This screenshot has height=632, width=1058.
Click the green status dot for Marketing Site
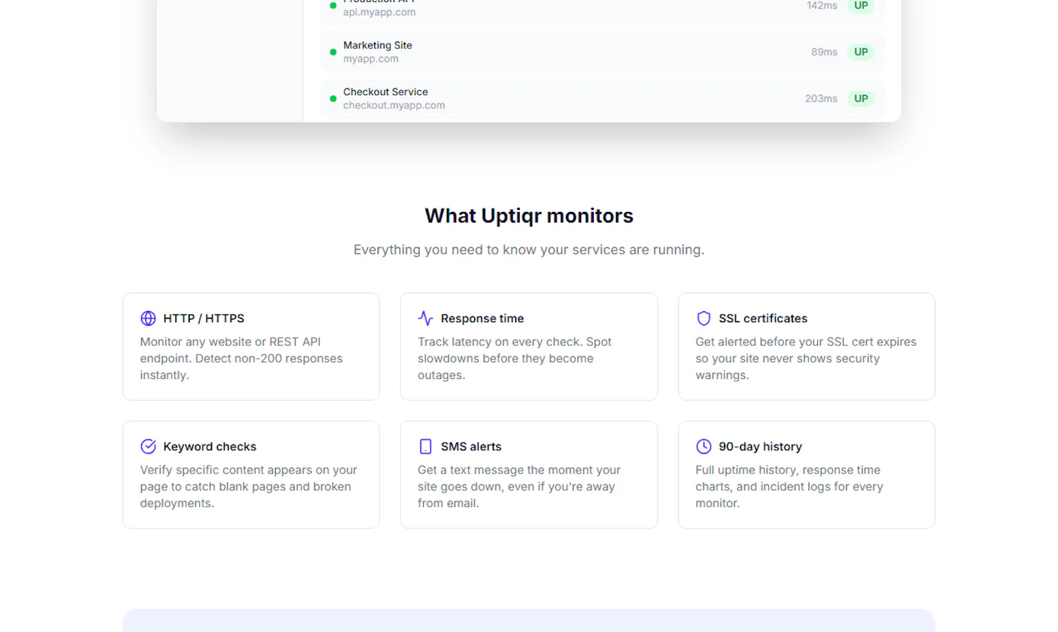pyautogui.click(x=333, y=52)
